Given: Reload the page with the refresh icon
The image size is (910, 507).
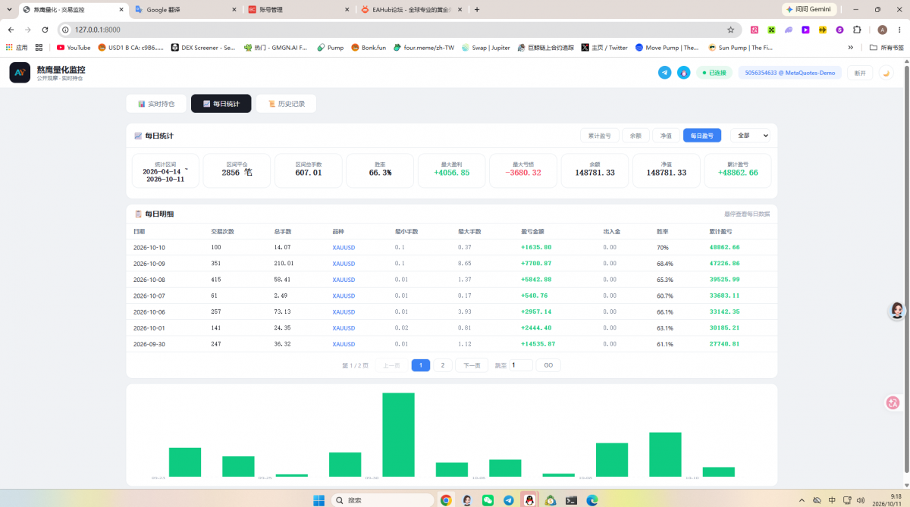Looking at the screenshot, I should [45, 30].
